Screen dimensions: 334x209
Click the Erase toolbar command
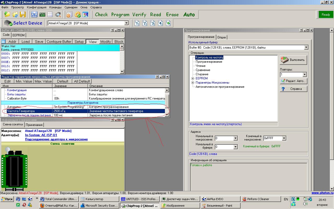[x=172, y=14]
